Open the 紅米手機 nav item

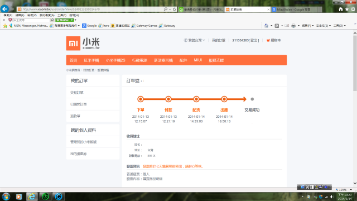91,60
